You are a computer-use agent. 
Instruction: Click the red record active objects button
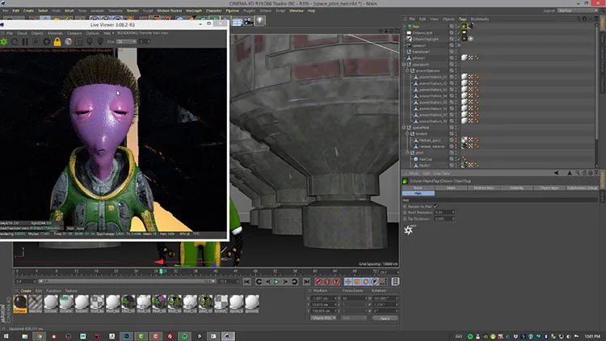coord(318,282)
